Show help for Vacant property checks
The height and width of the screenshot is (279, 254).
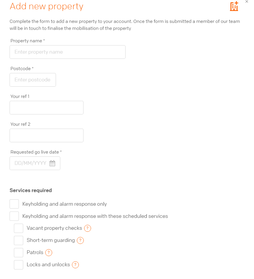[88, 228]
